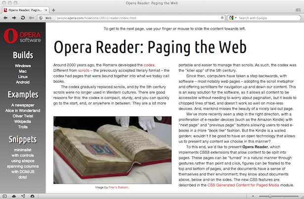Open the A newspaper example
Image resolution: width=304 pixels, height=199 pixels.
pos(23,105)
